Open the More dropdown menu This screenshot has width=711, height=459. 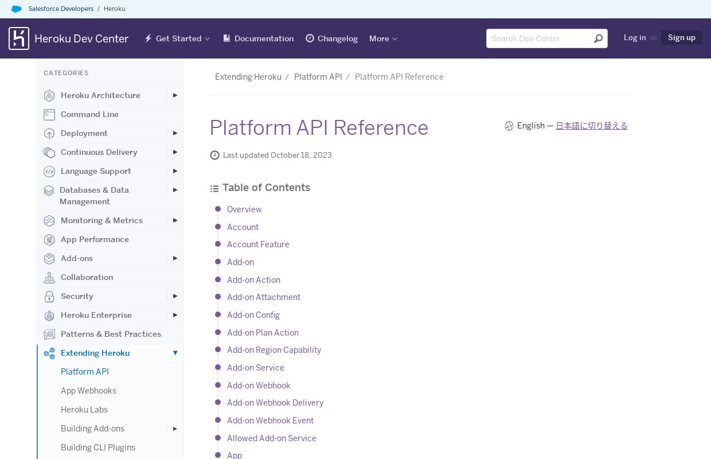click(383, 38)
